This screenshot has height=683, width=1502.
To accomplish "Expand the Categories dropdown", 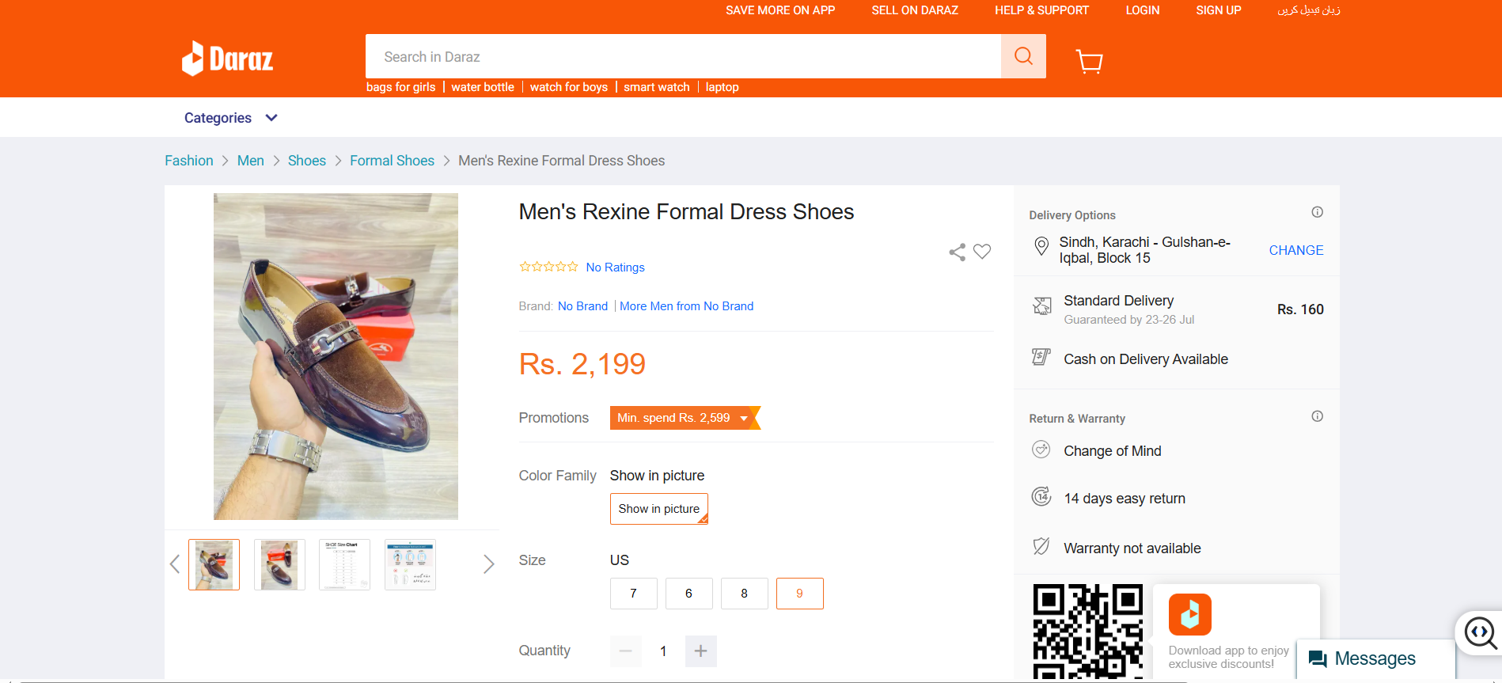I will click(x=230, y=118).
